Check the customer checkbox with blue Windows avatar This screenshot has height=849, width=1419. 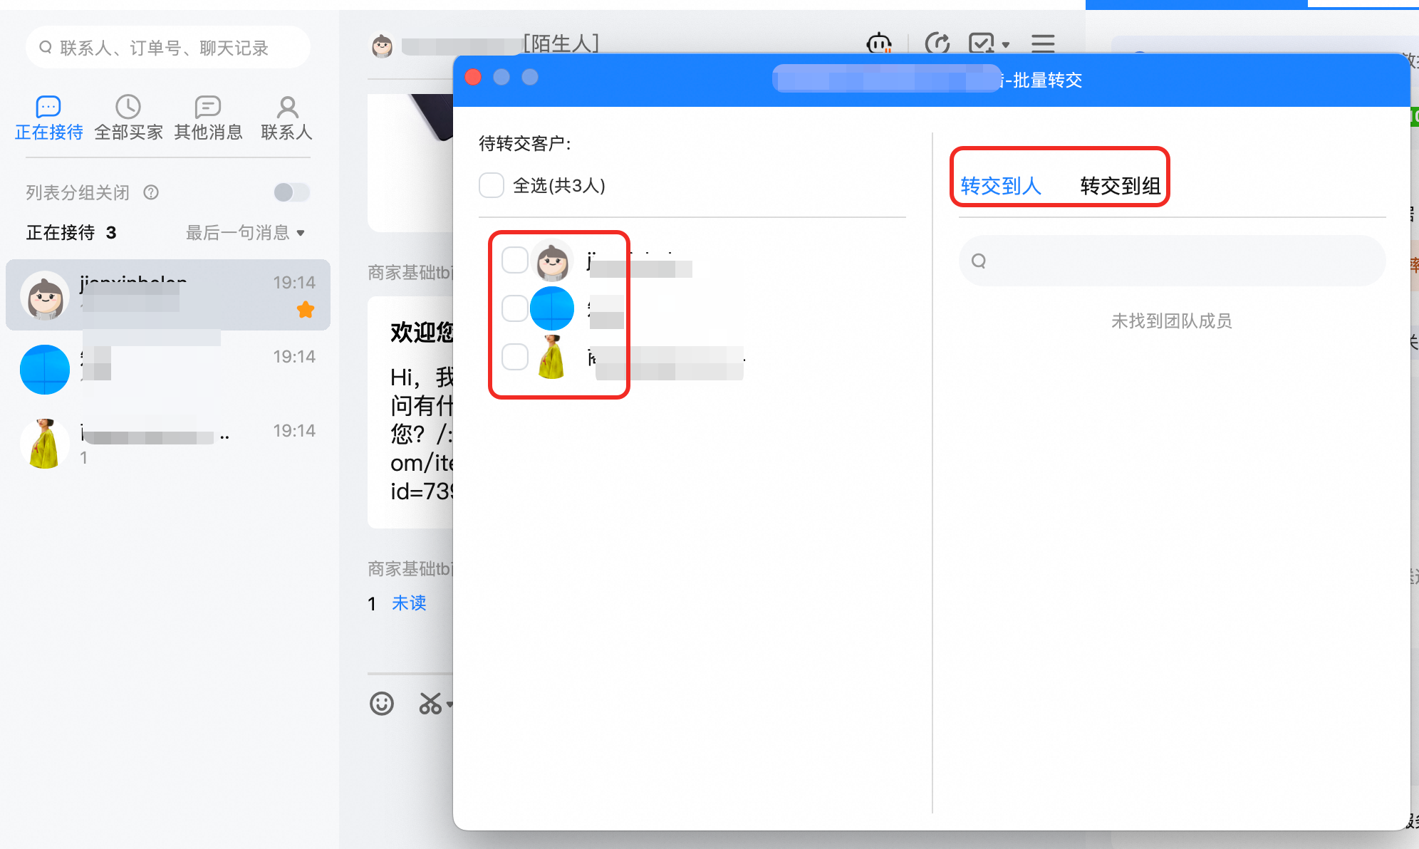click(x=514, y=308)
